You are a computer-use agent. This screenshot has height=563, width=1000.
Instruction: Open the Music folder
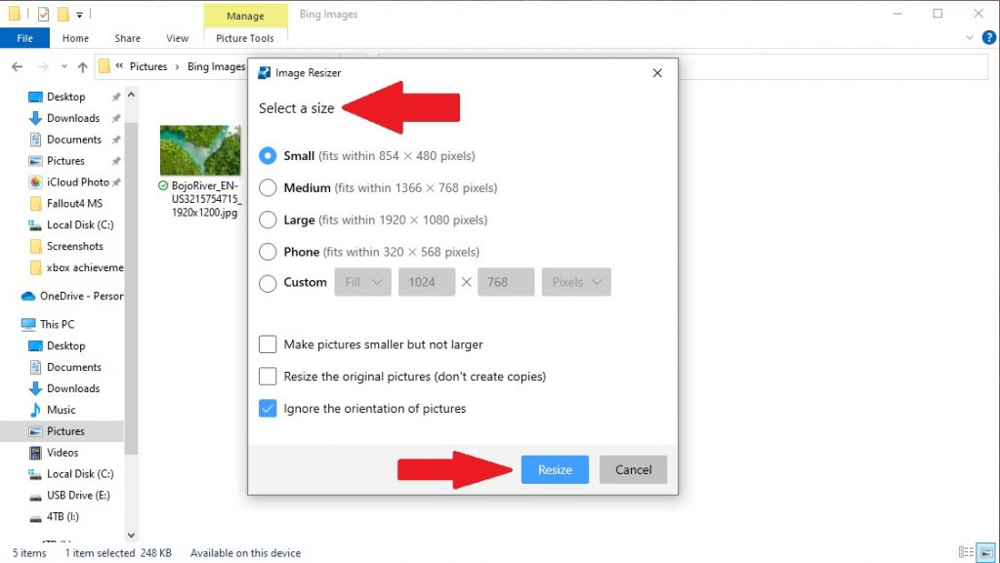(62, 410)
